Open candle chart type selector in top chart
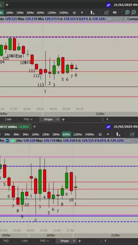 (92, 13)
